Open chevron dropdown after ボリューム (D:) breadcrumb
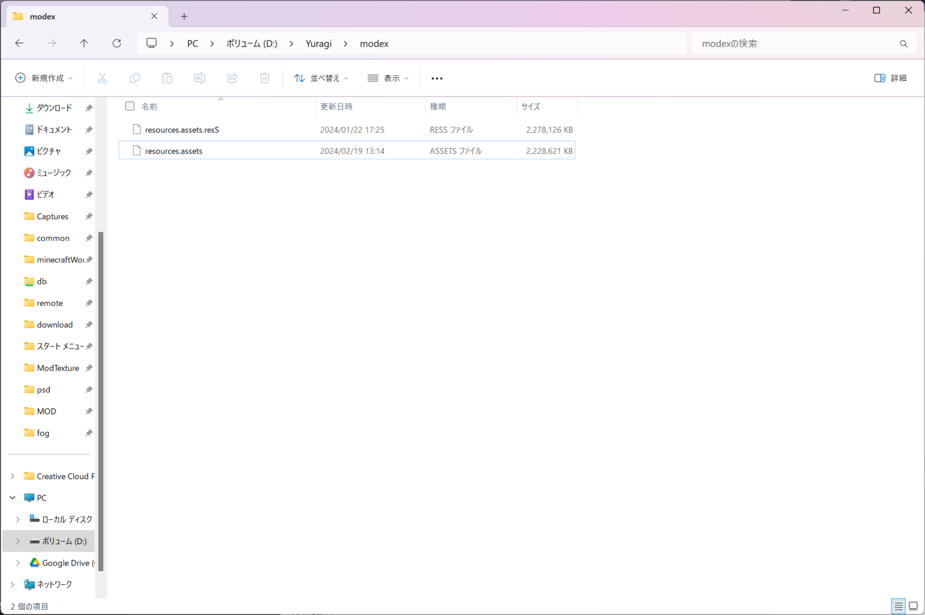Viewport: 925px width, 615px height. pos(291,44)
